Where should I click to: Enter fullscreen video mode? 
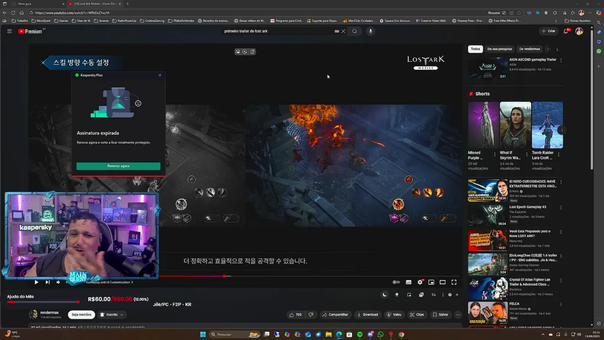[454, 282]
